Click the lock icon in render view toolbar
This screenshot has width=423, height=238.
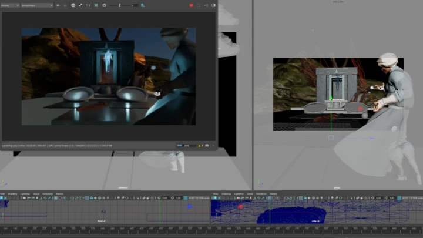pyautogui.click(x=65, y=5)
